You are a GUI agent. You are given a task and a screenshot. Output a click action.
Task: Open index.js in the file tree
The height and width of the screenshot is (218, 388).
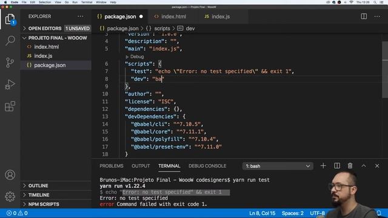[43, 56]
